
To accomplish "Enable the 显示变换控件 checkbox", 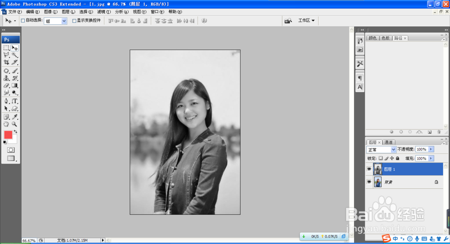I will [x=74, y=21].
